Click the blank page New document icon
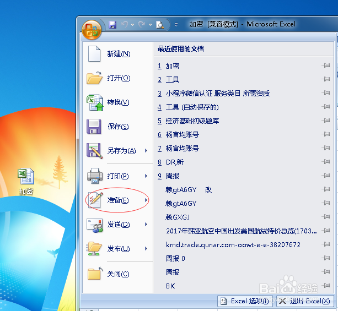The width and height of the screenshot is (338, 311). coord(94,54)
